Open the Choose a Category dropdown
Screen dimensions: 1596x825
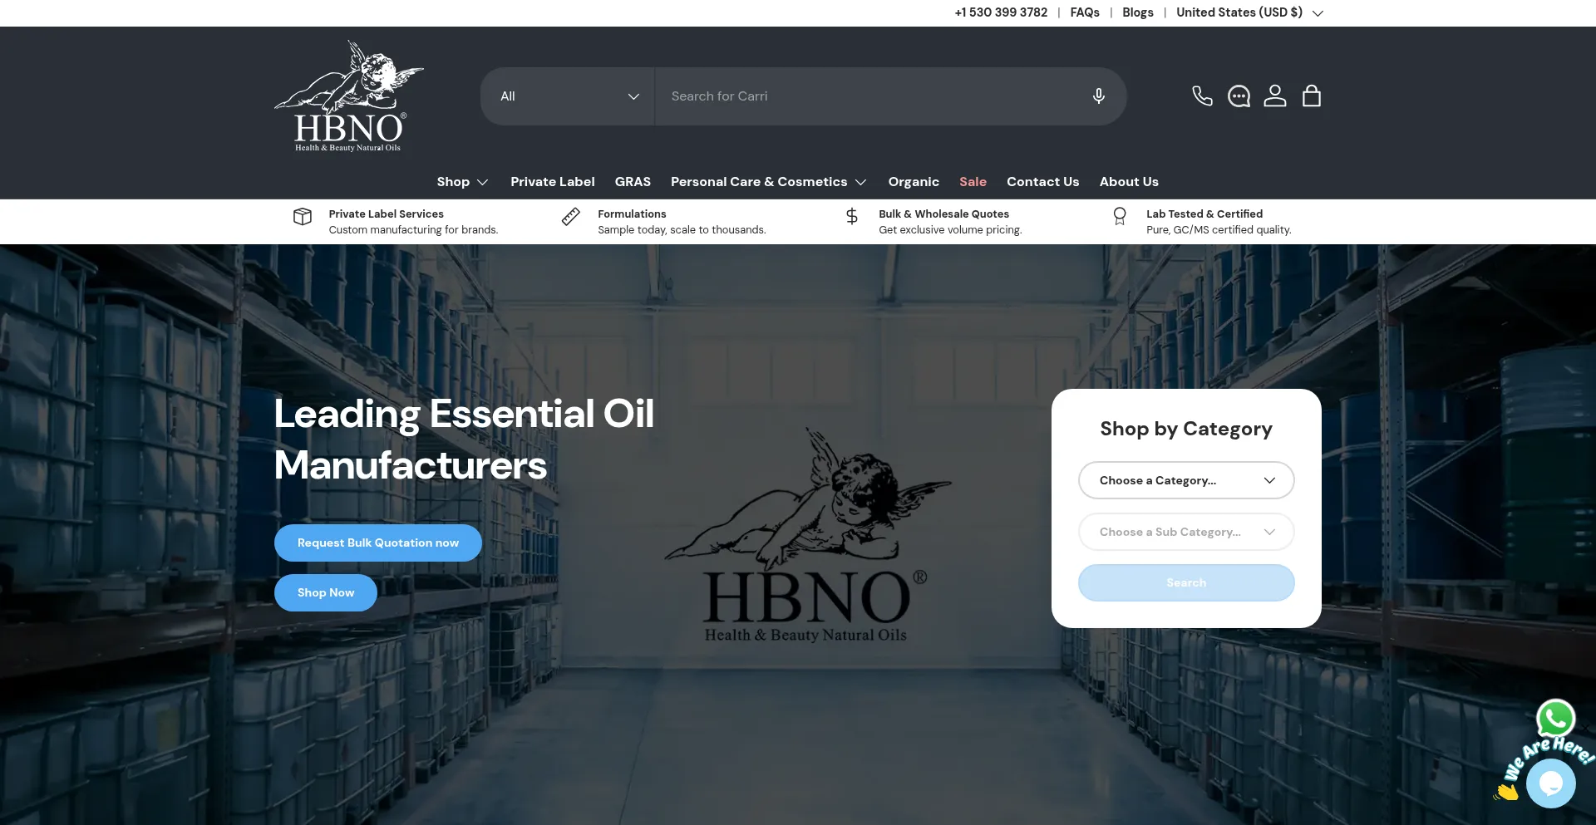pyautogui.click(x=1186, y=480)
